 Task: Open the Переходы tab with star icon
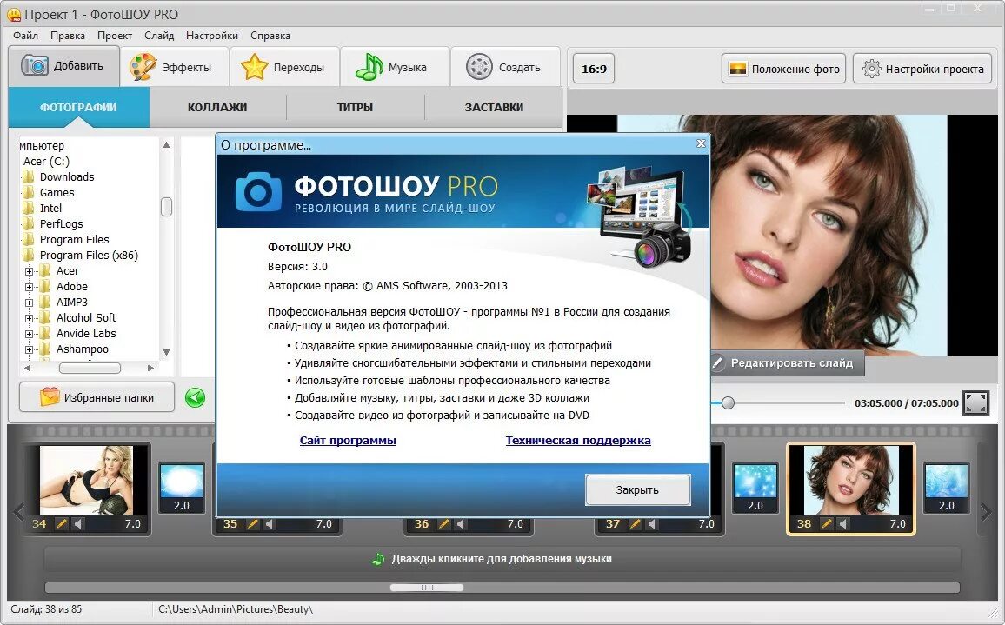284,67
